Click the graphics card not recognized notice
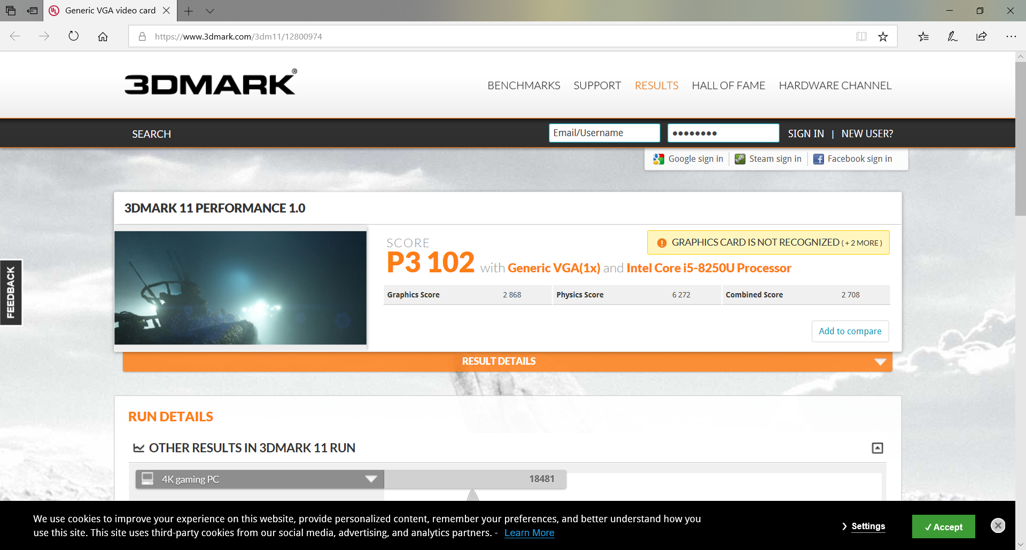 (768, 242)
